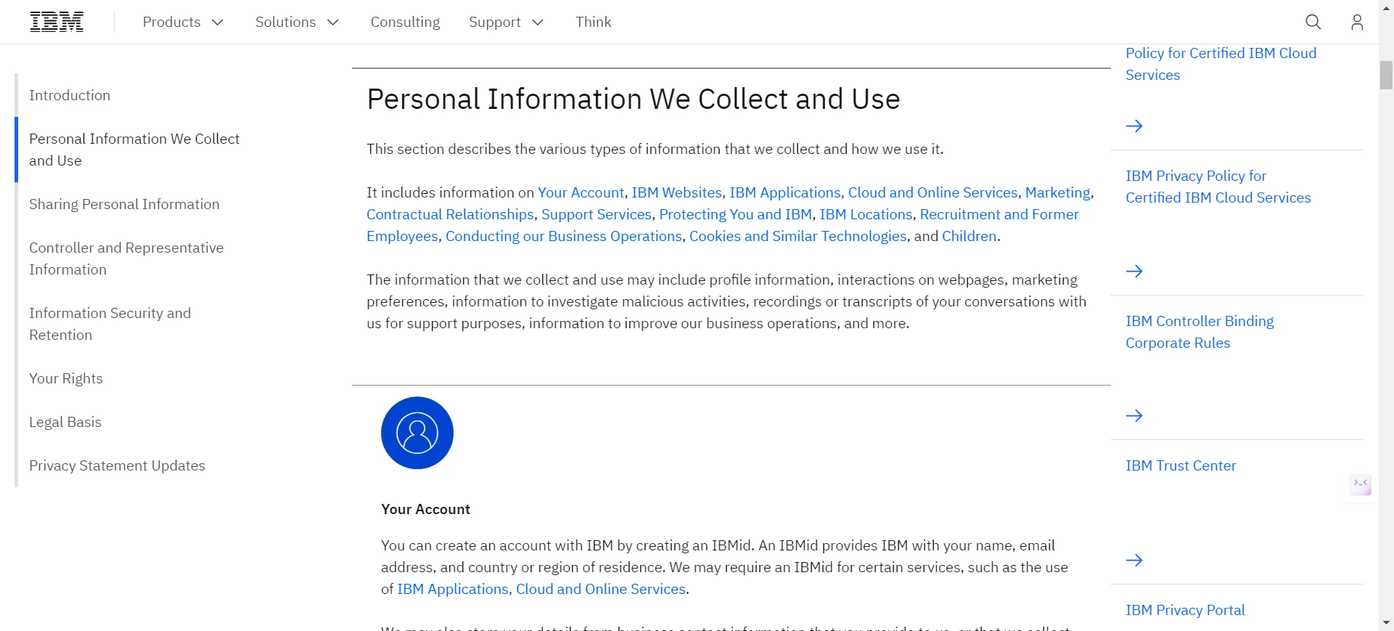Image resolution: width=1394 pixels, height=631 pixels.
Task: Click the page vertical scrollbar thumb
Action: 1386,76
